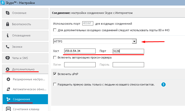Click the phone icon beside Звонки

[x=8, y=47]
